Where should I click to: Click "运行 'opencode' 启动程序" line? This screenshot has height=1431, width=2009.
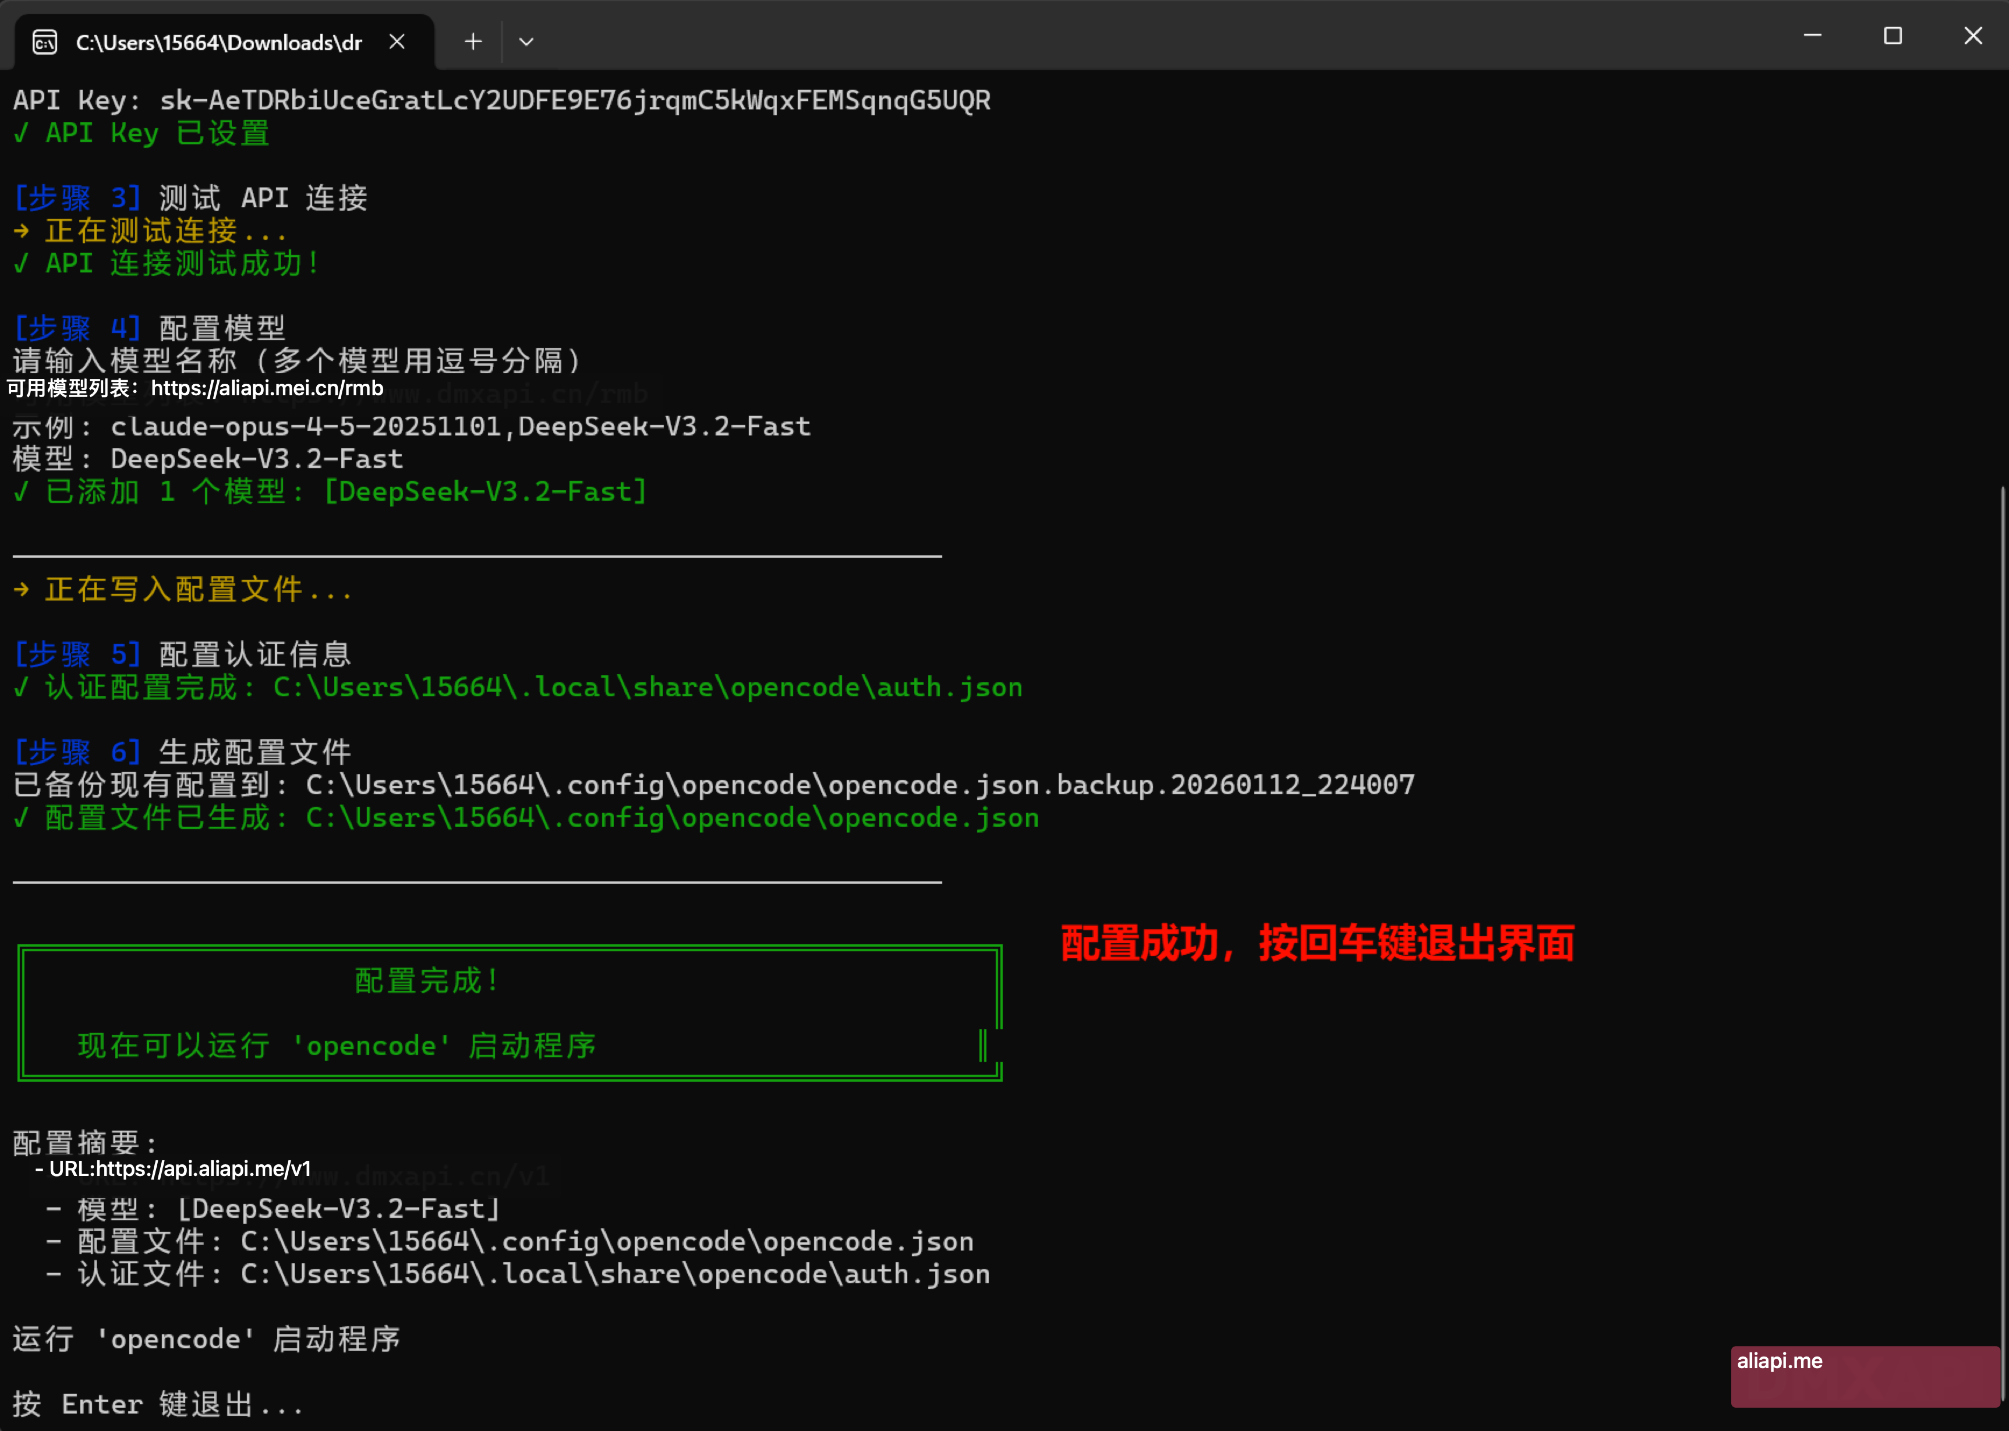pos(207,1339)
